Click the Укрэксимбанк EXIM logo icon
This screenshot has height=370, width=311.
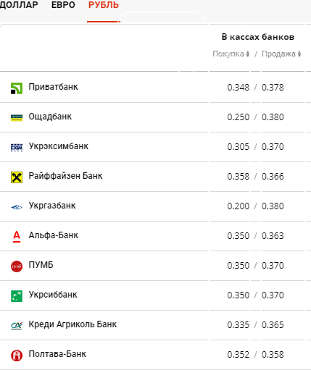tap(17, 148)
